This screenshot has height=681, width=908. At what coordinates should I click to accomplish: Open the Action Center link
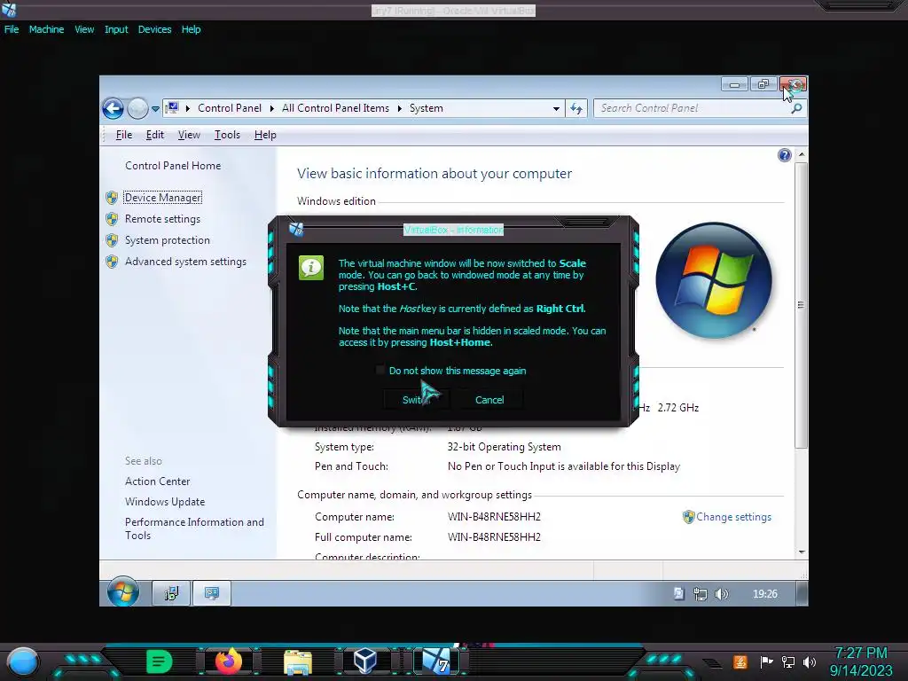158,481
